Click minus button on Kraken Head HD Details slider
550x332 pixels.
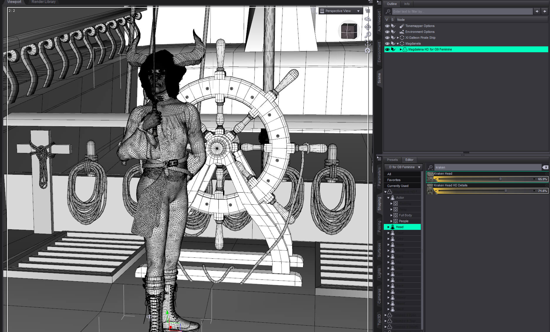[436, 191]
